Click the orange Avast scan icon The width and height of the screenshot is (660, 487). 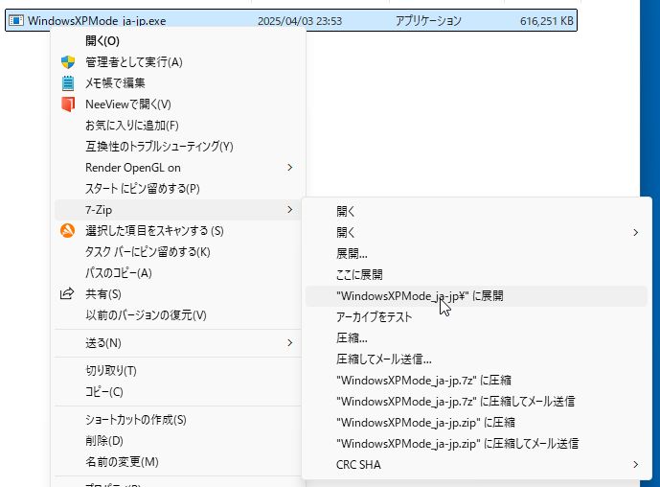[68, 231]
